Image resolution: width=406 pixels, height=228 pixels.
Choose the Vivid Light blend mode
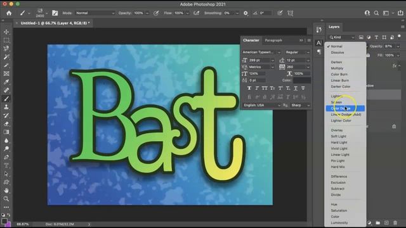[x=339, y=149]
